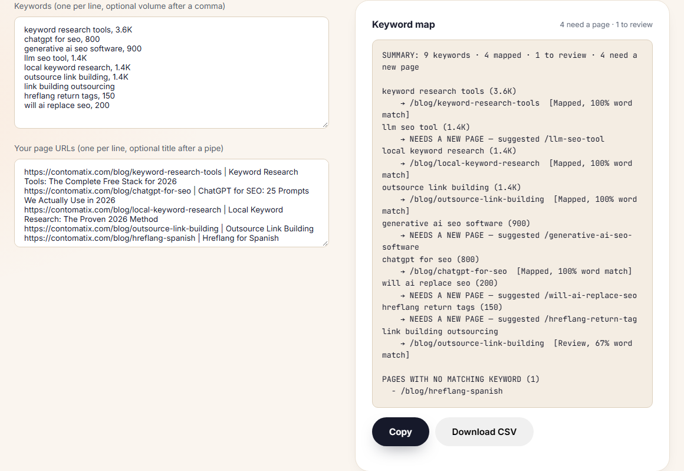Click the 'generative ai seo software, 900' input line
This screenshot has width=684, height=471.
click(83, 48)
